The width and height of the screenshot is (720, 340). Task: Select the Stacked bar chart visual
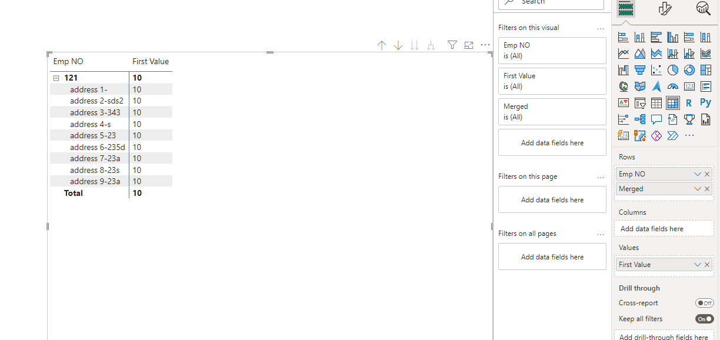[x=624, y=37]
